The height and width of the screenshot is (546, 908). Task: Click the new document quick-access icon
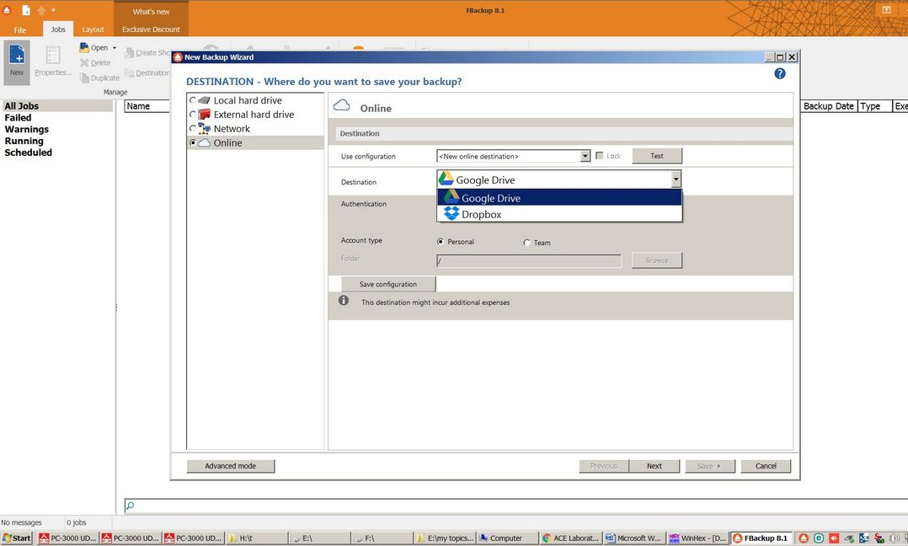tap(26, 10)
